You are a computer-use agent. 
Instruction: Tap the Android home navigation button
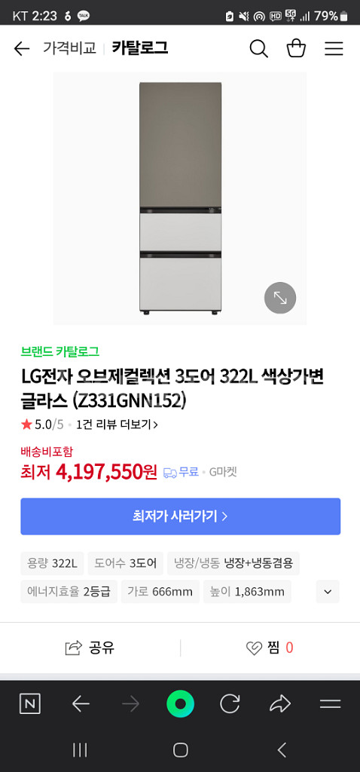pyautogui.click(x=181, y=750)
